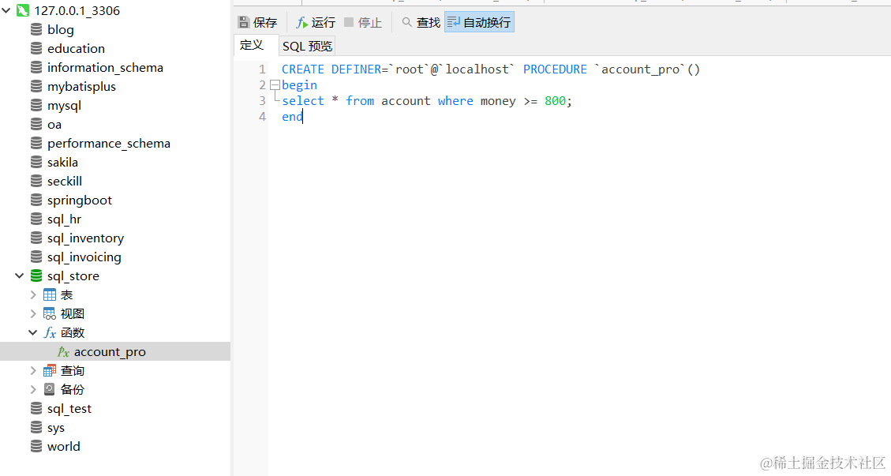Image resolution: width=891 pixels, height=476 pixels.
Task: Click the 停止 stop button
Action: [363, 22]
